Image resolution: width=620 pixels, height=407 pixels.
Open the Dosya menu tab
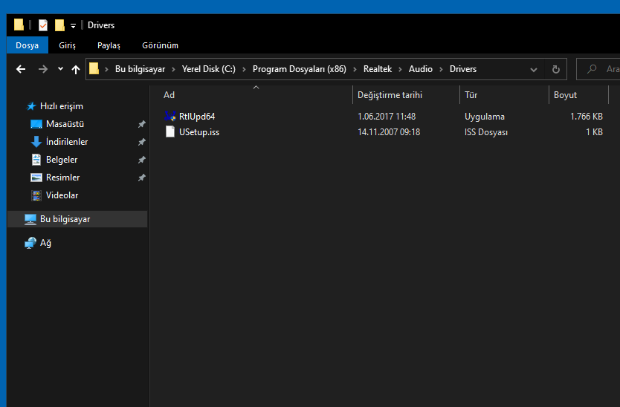tap(27, 45)
